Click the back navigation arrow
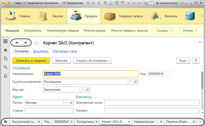Screen dimensions: 205x126 (17, 43)
